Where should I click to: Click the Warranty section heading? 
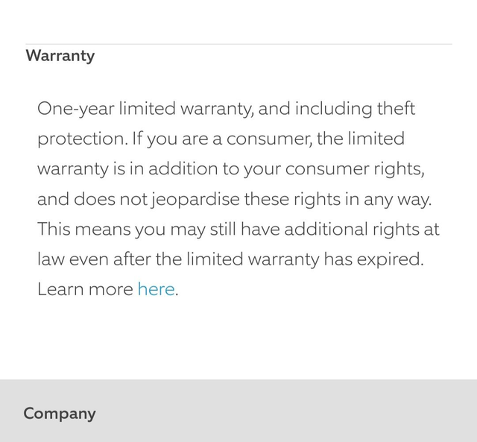pyautogui.click(x=60, y=56)
